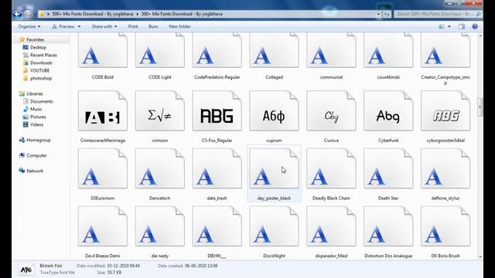Refresh the folder view
Viewport: 495px width, 278px height.
pos(387,14)
